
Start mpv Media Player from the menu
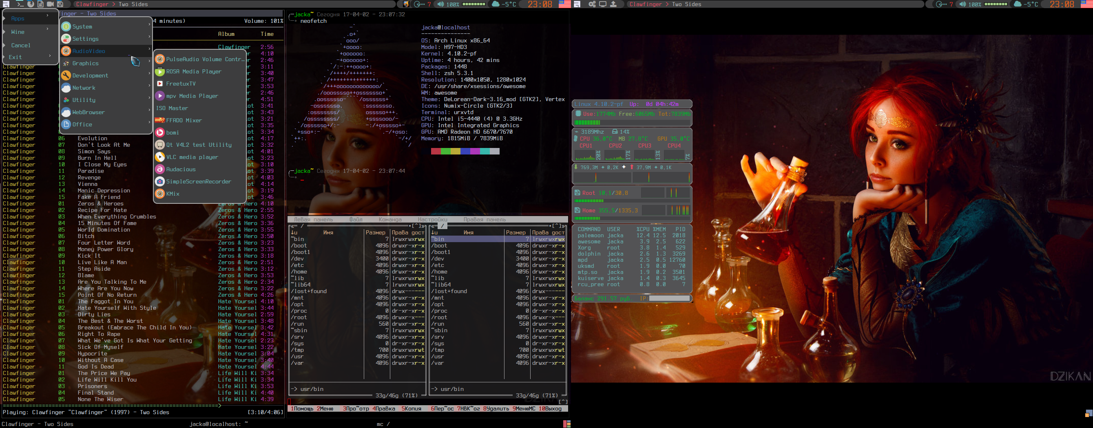pos(200,96)
